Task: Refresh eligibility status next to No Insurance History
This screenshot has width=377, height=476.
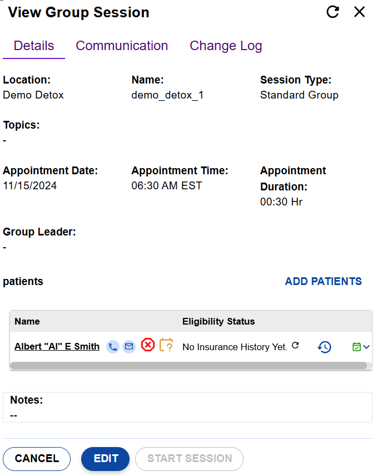Action: click(295, 346)
